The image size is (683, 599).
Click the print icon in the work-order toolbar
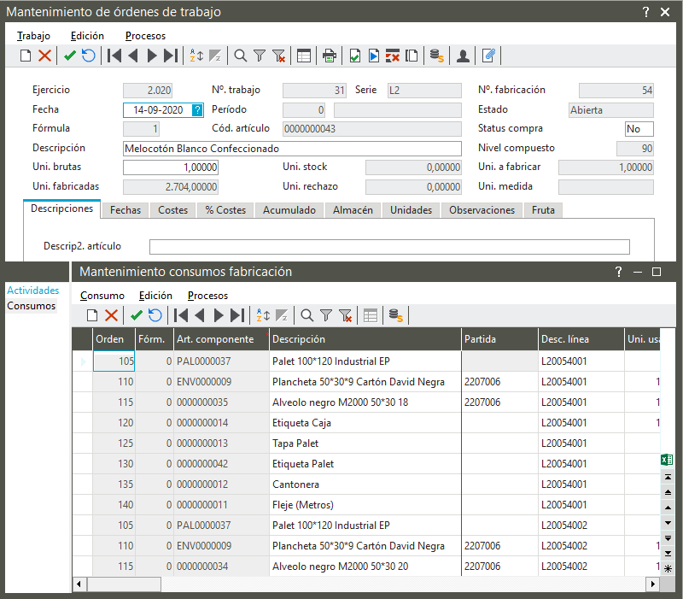pyautogui.click(x=329, y=56)
